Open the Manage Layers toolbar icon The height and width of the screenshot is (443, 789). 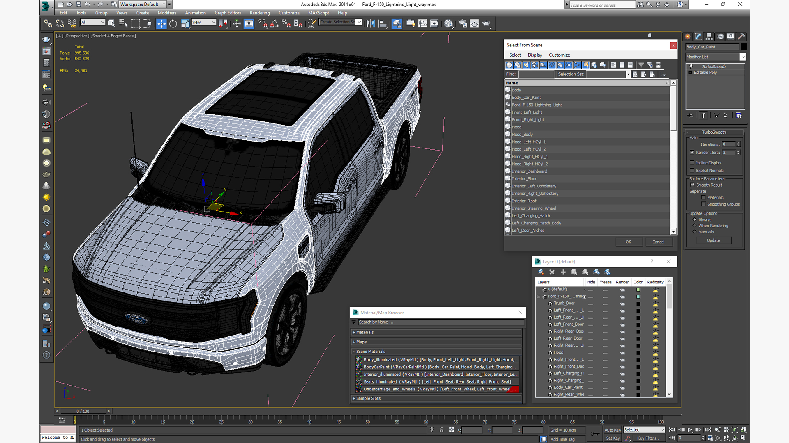click(x=397, y=24)
